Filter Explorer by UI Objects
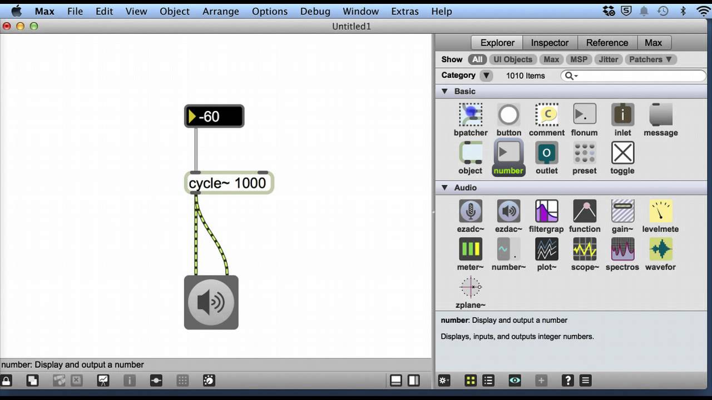Viewport: 712px width, 400px height. [513, 59]
